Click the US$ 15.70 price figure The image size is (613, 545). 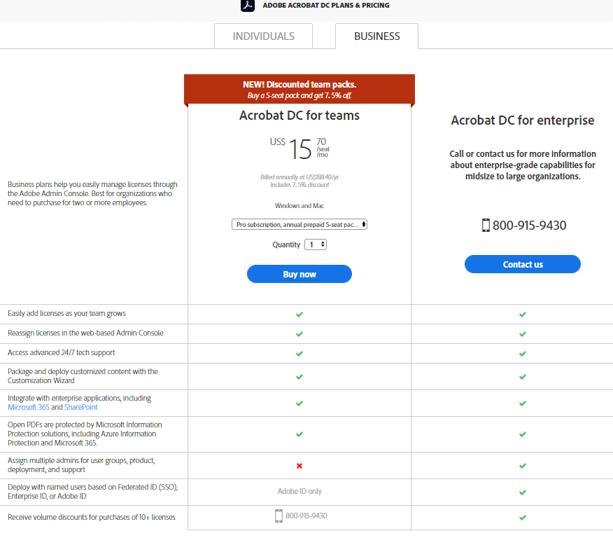pyautogui.click(x=300, y=149)
